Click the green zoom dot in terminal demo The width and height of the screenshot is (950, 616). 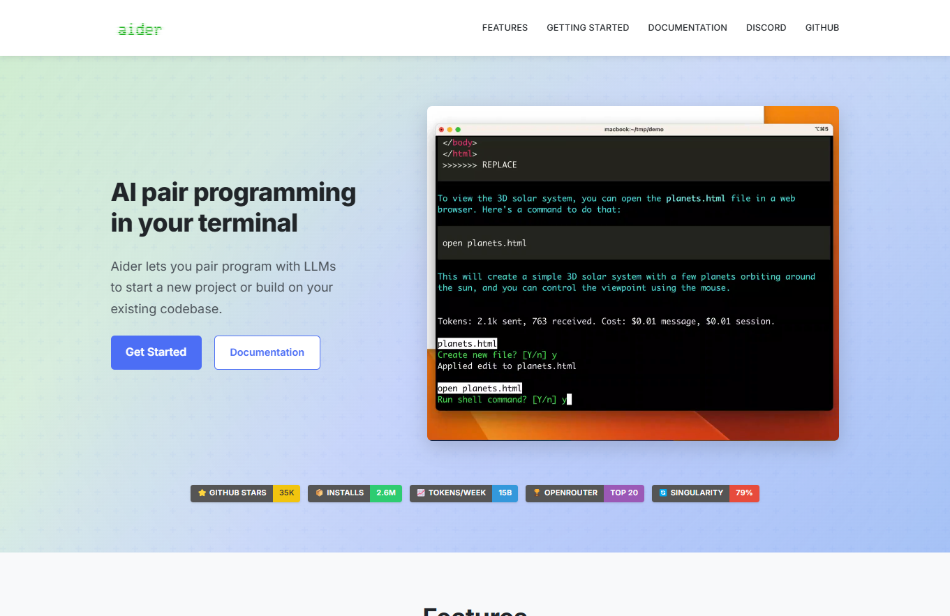tap(458, 130)
